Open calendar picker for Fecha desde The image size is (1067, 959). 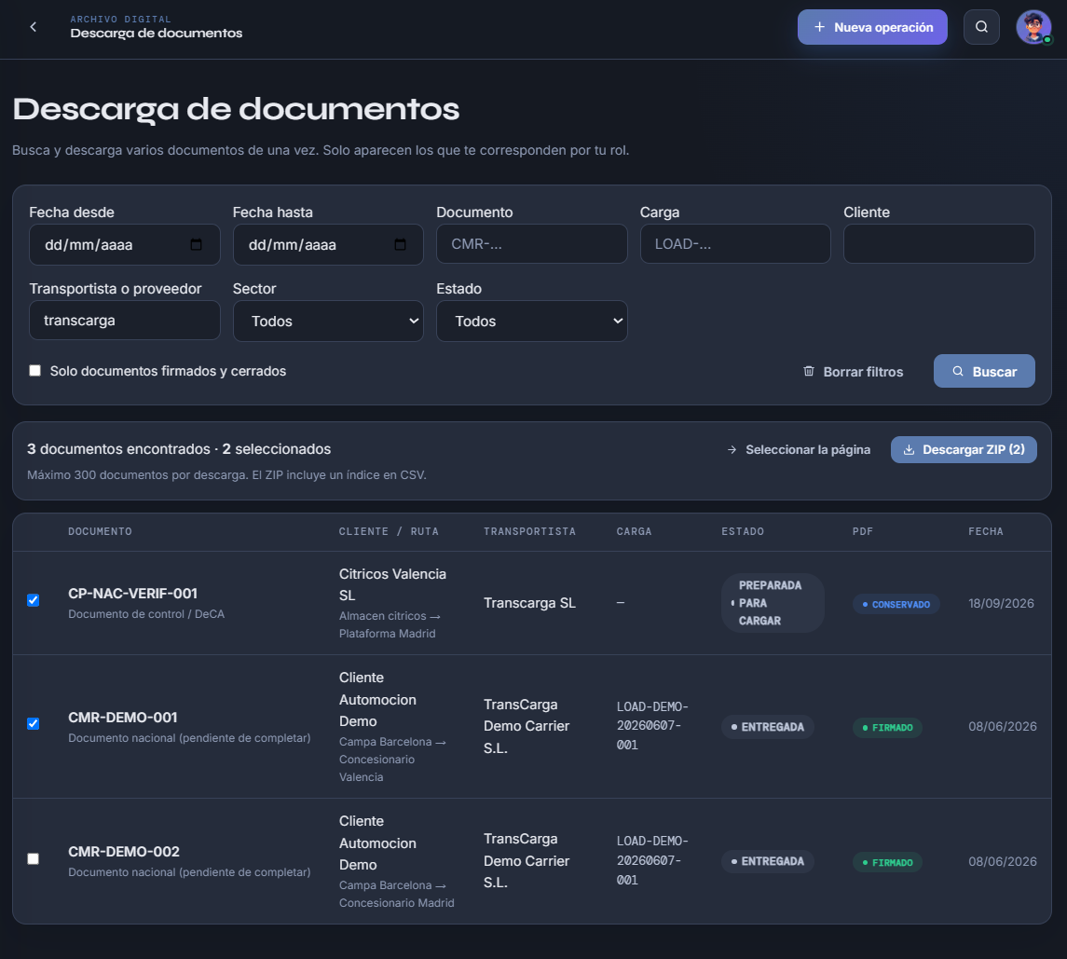[196, 244]
